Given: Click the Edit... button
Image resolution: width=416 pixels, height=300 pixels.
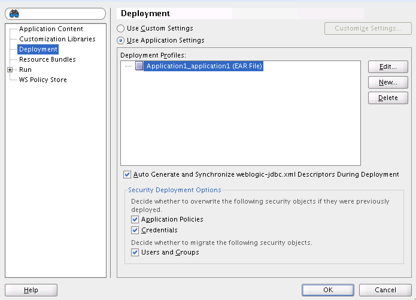Looking at the screenshot, I should 388,67.
